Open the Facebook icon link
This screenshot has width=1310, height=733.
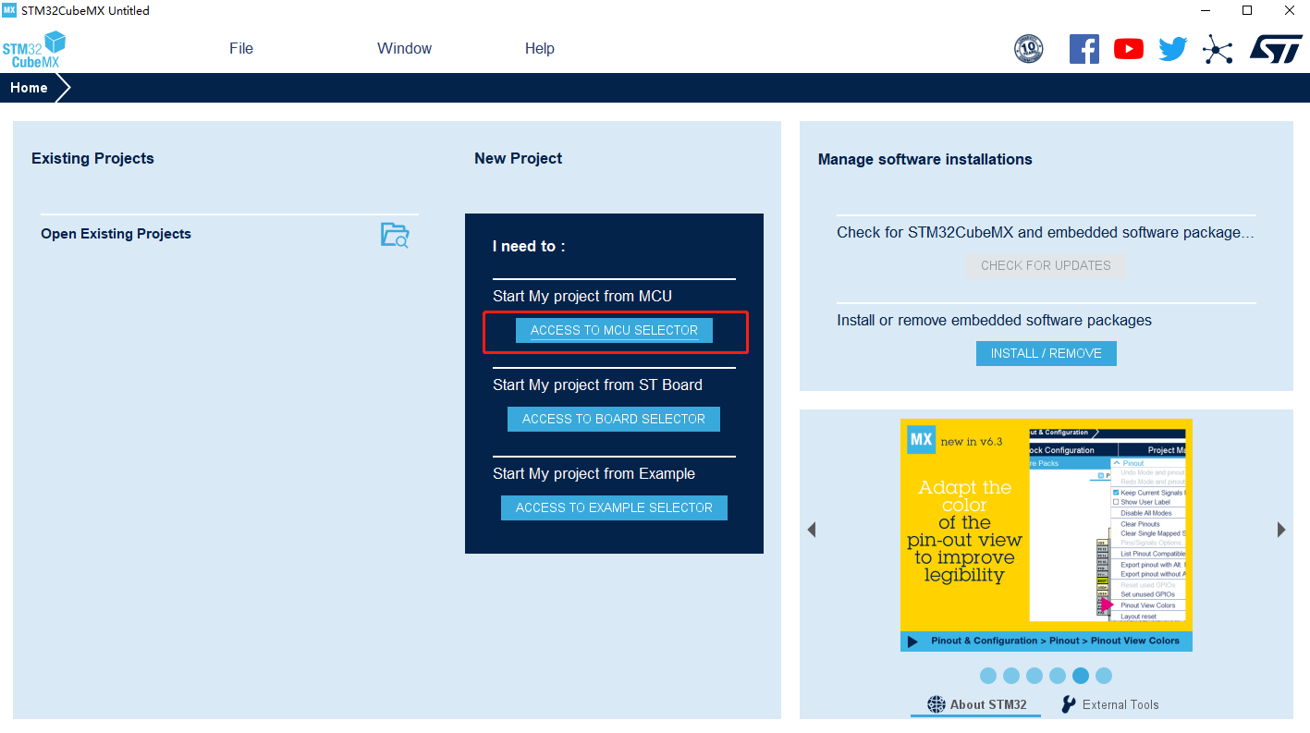(x=1084, y=49)
